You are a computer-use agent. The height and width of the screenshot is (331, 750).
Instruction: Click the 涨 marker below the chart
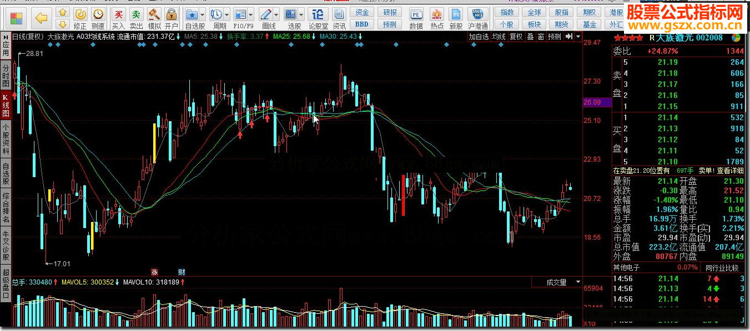(x=154, y=272)
